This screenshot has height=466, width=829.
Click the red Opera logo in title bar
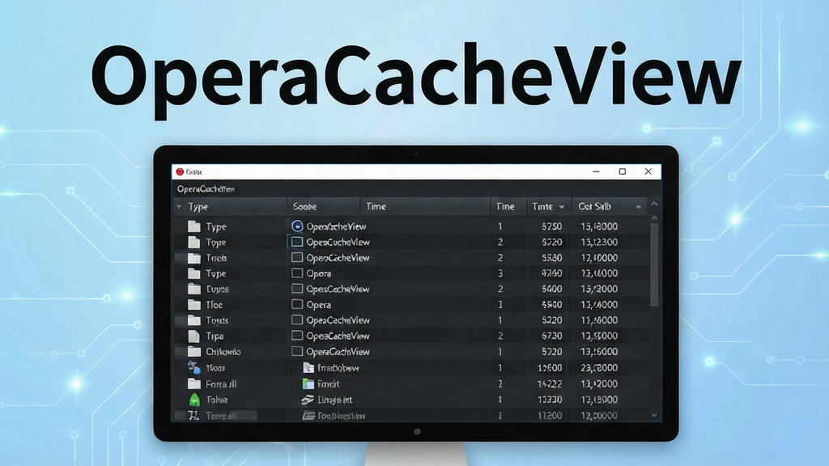(x=180, y=172)
